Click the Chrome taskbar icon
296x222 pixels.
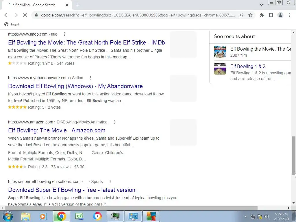tap(61, 216)
